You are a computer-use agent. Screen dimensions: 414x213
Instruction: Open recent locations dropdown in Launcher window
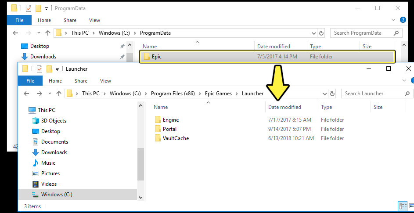(x=50, y=94)
